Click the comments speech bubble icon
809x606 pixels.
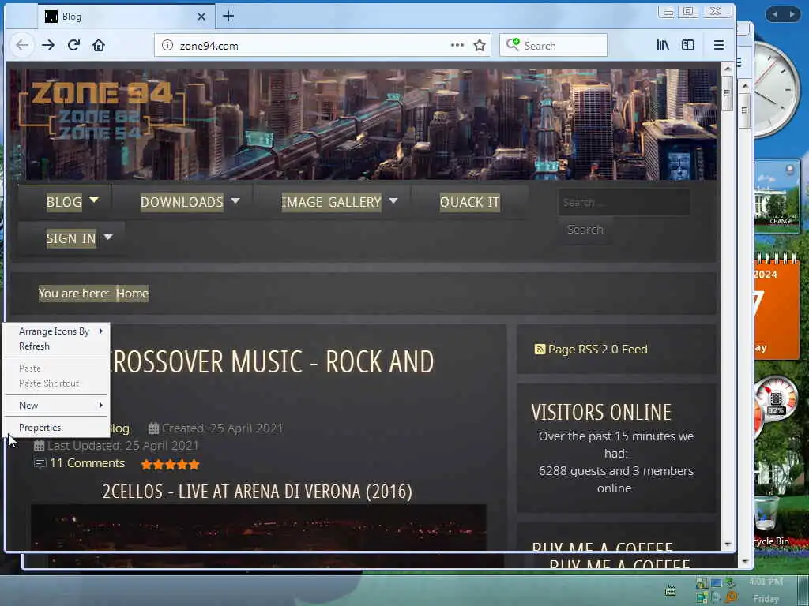40,463
